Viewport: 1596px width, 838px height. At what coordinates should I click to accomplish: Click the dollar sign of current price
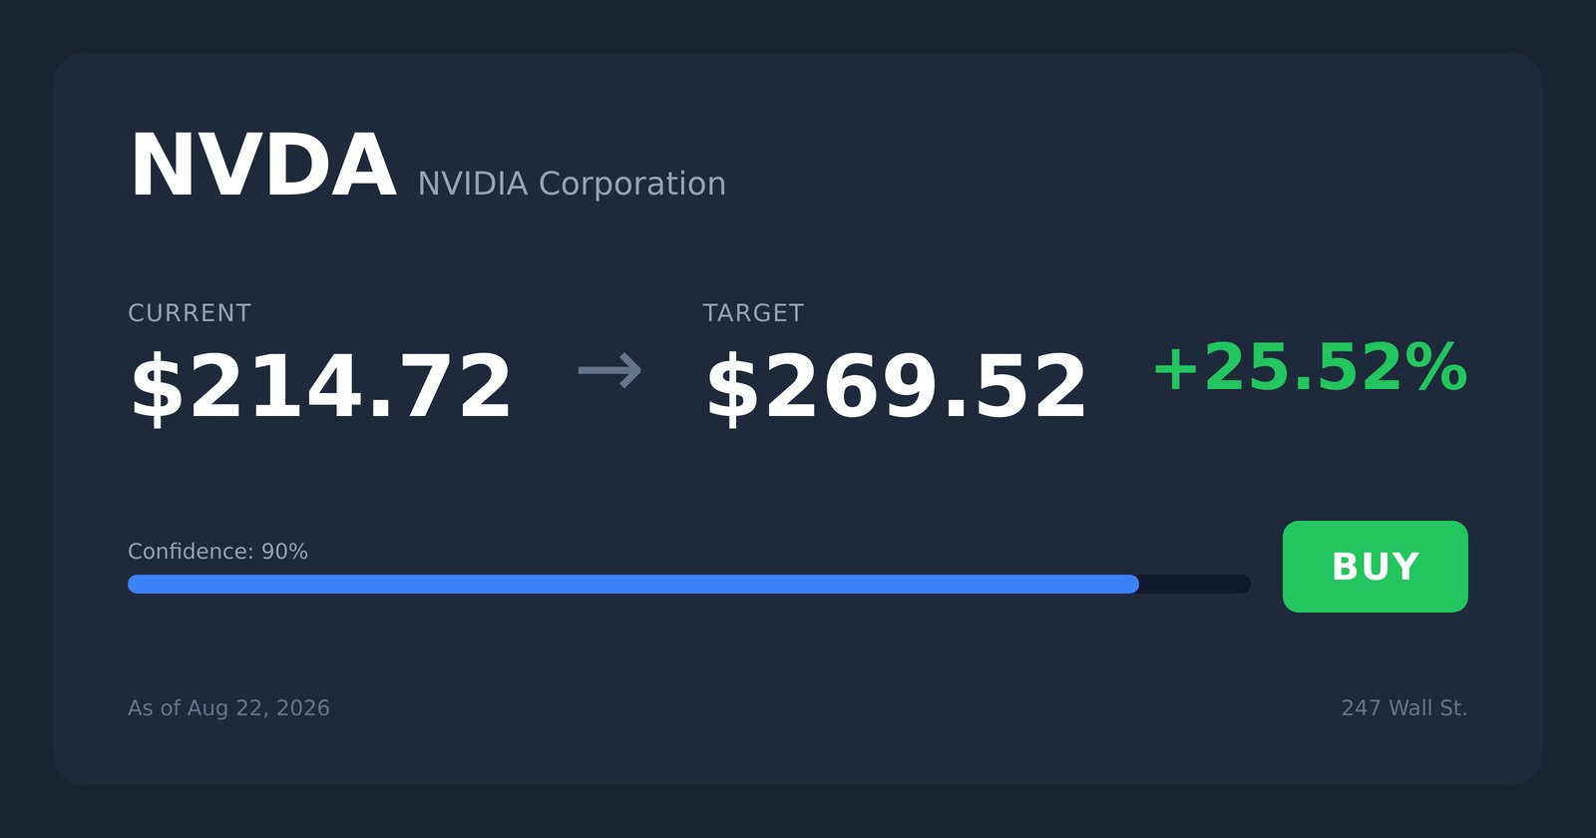(x=157, y=387)
